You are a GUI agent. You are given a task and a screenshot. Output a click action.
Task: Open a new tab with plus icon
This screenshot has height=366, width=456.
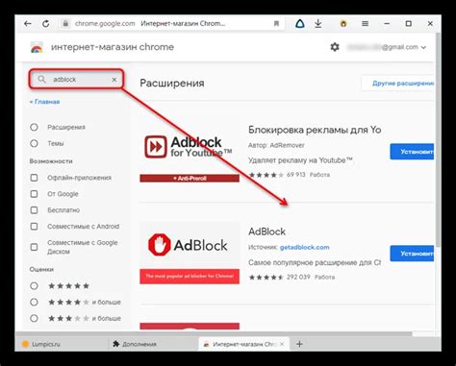(299, 344)
